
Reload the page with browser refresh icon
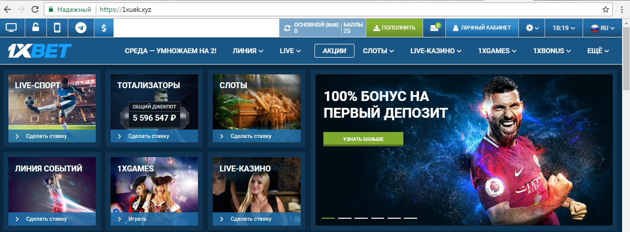tap(35, 9)
